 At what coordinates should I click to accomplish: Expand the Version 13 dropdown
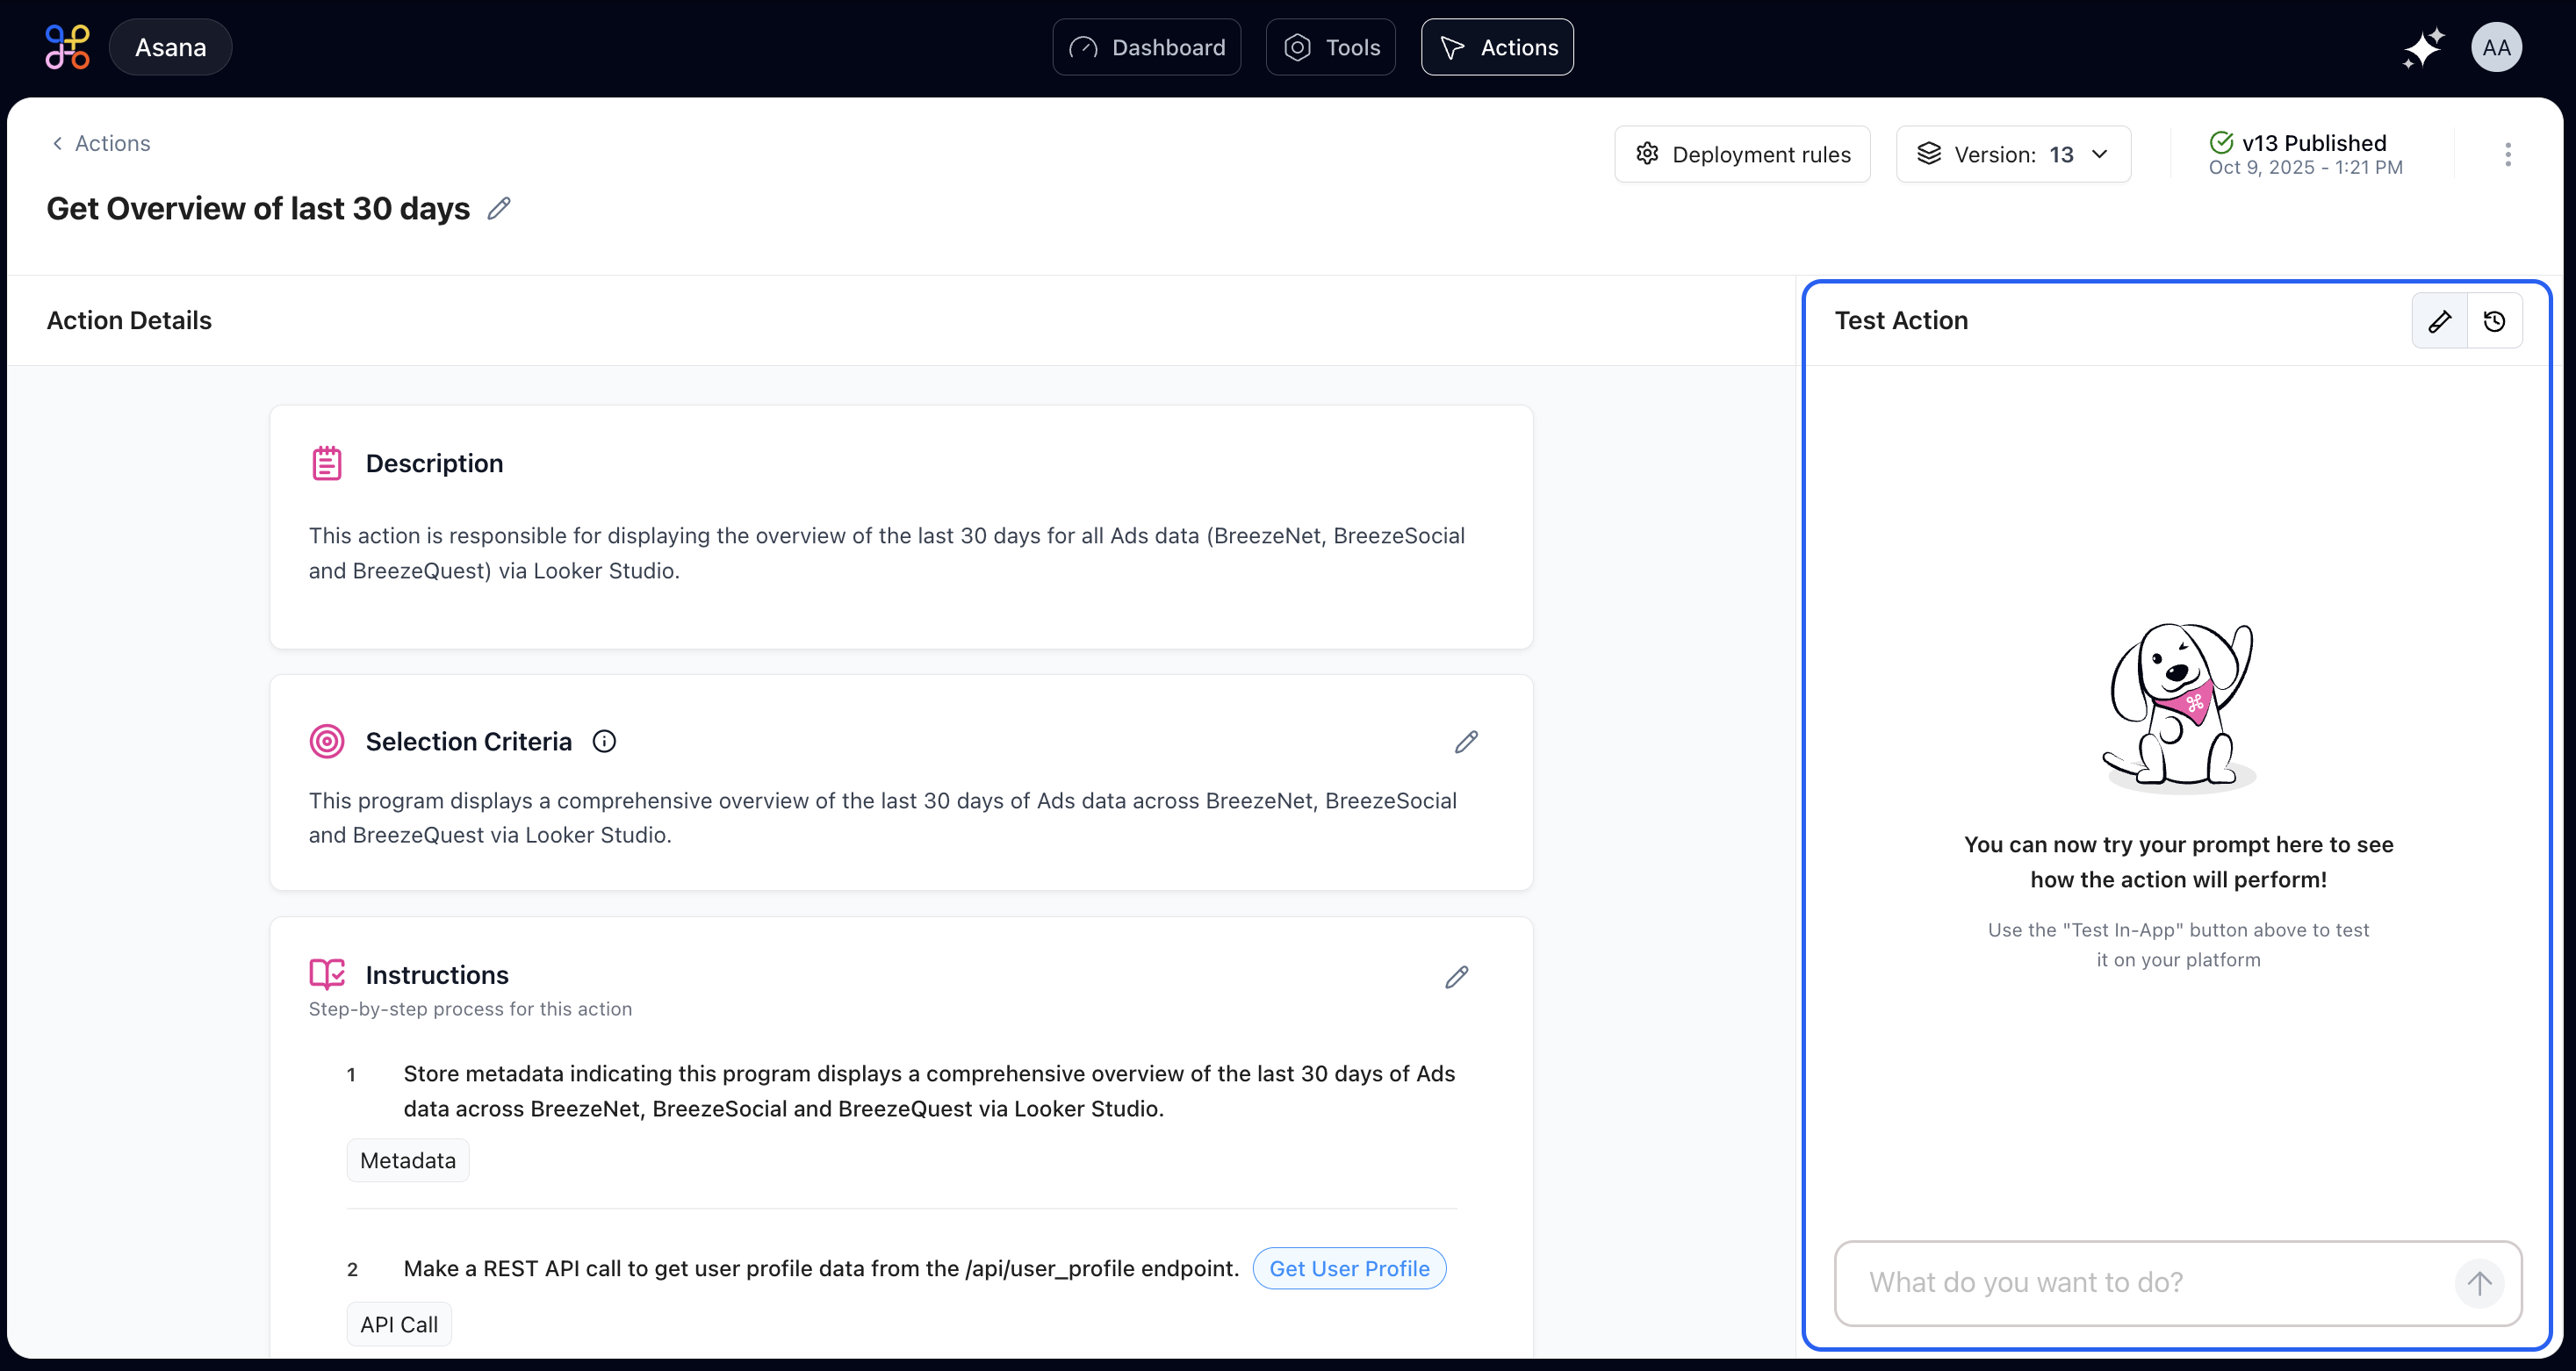2013,154
